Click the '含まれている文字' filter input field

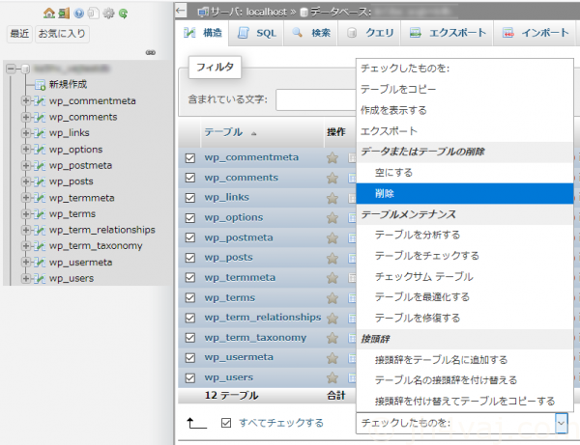(314, 100)
